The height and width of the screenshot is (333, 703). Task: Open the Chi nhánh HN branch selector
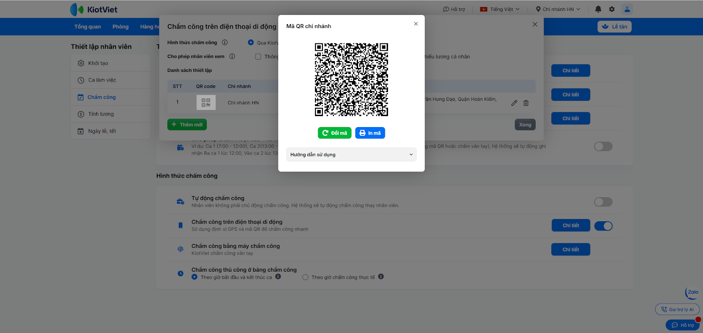pyautogui.click(x=558, y=9)
